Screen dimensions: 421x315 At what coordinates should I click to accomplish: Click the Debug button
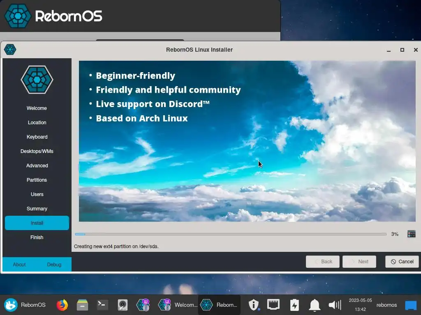[54, 265]
